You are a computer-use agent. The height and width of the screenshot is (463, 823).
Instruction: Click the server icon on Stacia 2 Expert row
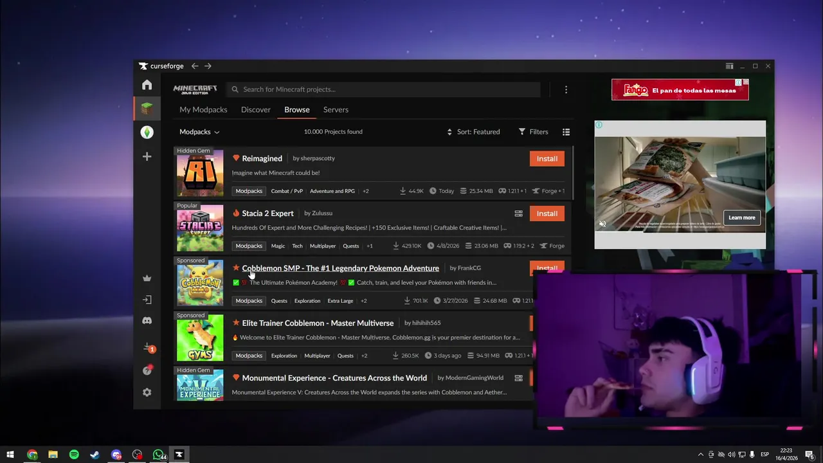coord(518,213)
